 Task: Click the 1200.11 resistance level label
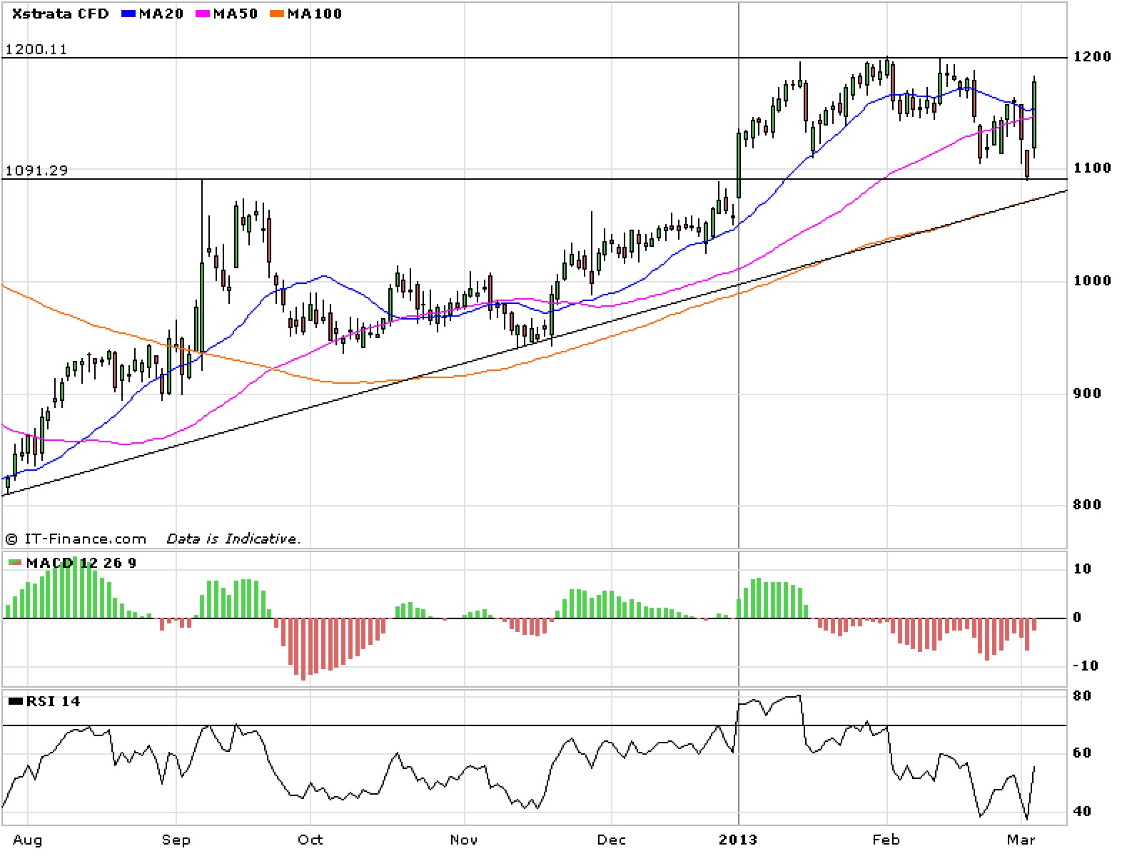pyautogui.click(x=36, y=49)
